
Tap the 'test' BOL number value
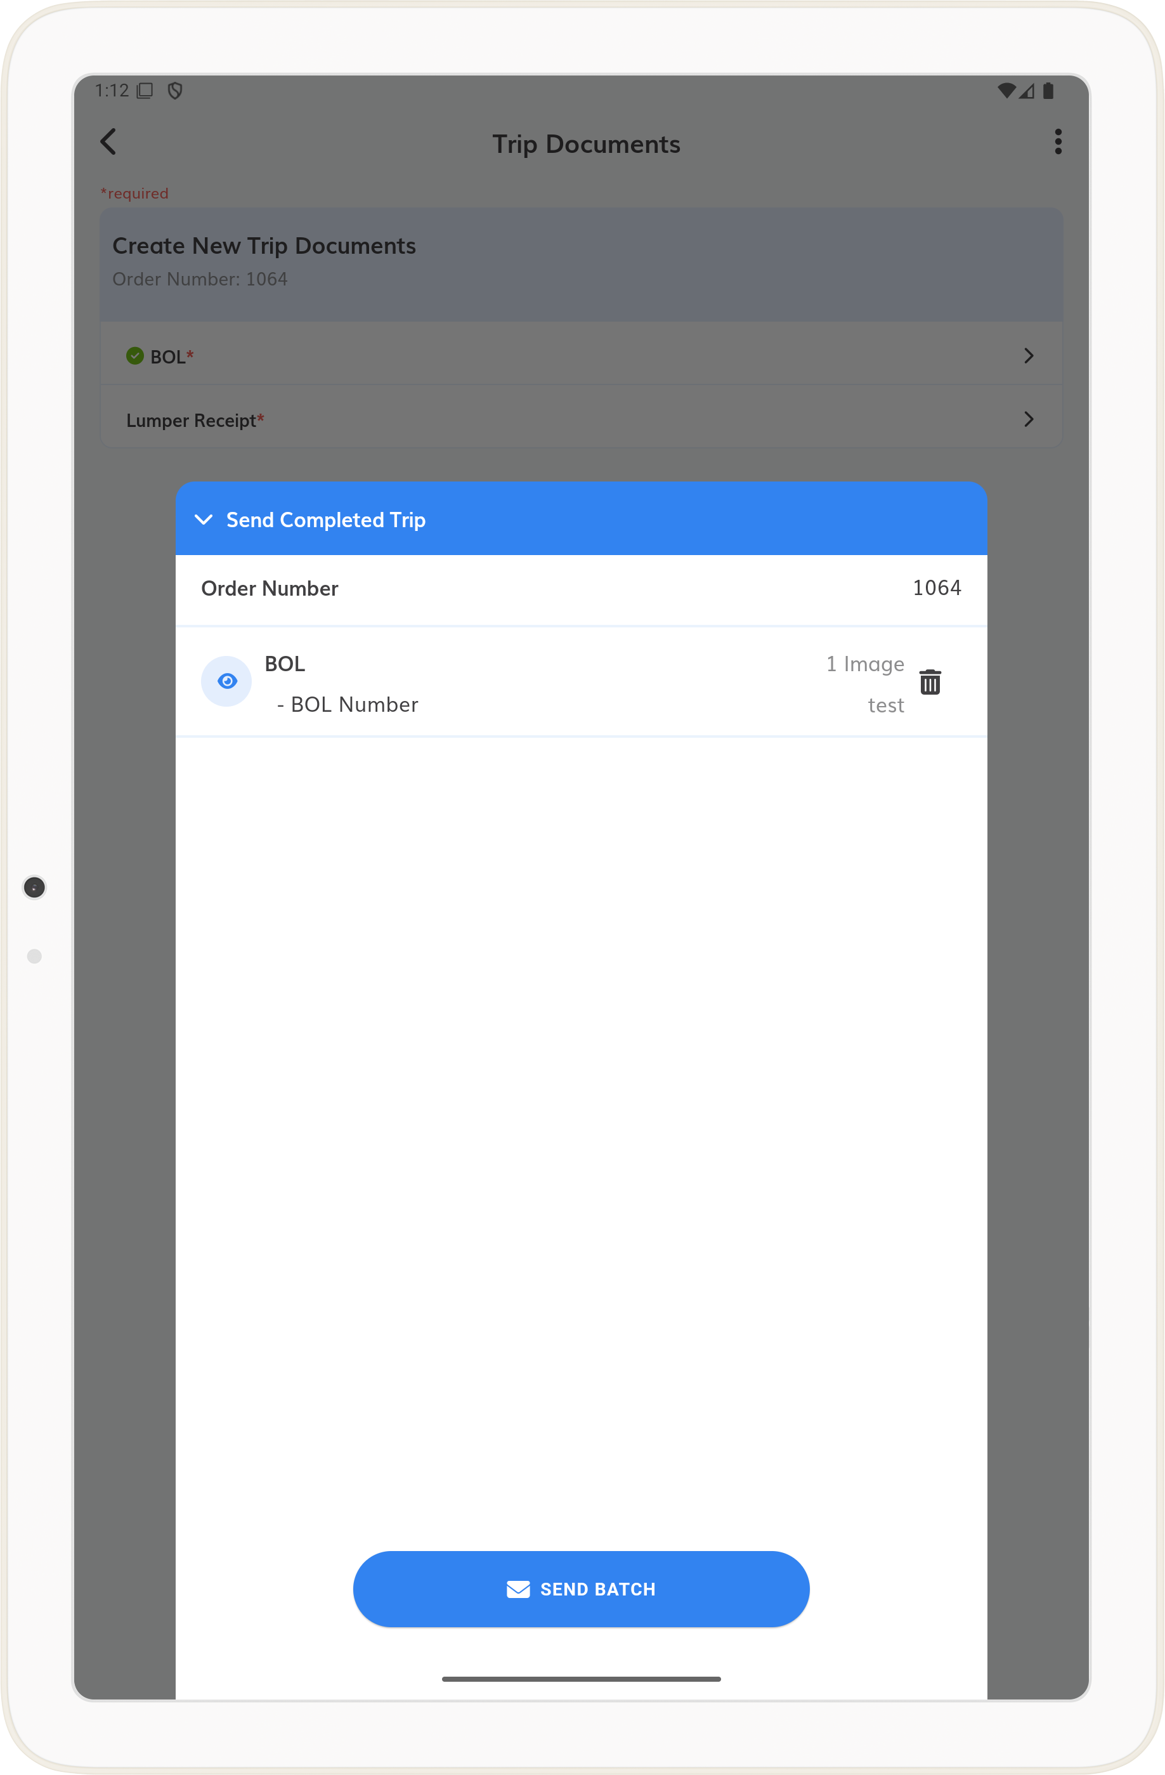coord(885,705)
